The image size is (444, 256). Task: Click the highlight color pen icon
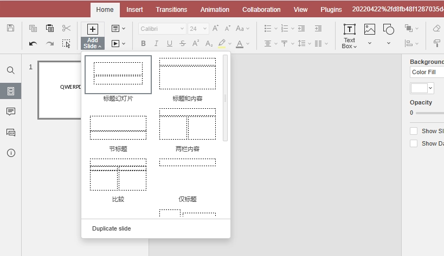(222, 43)
